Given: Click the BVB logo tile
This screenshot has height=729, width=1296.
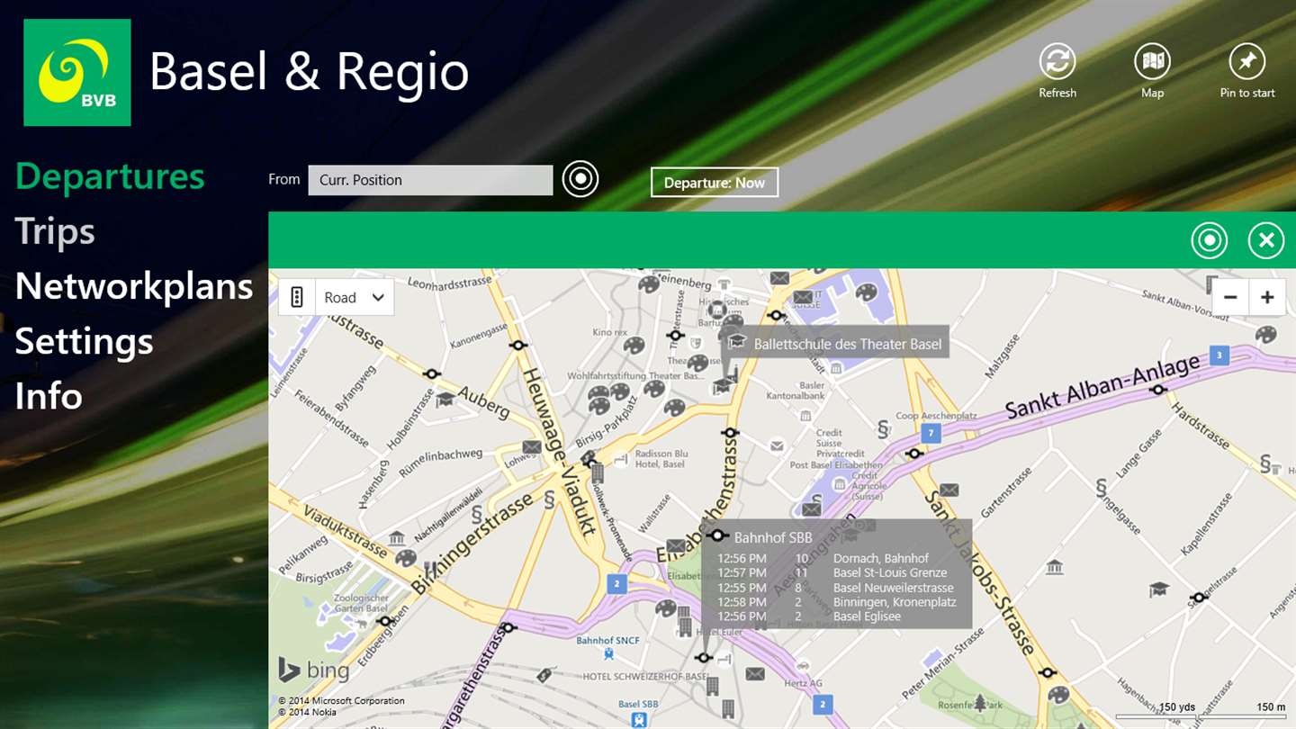Looking at the screenshot, I should point(77,72).
